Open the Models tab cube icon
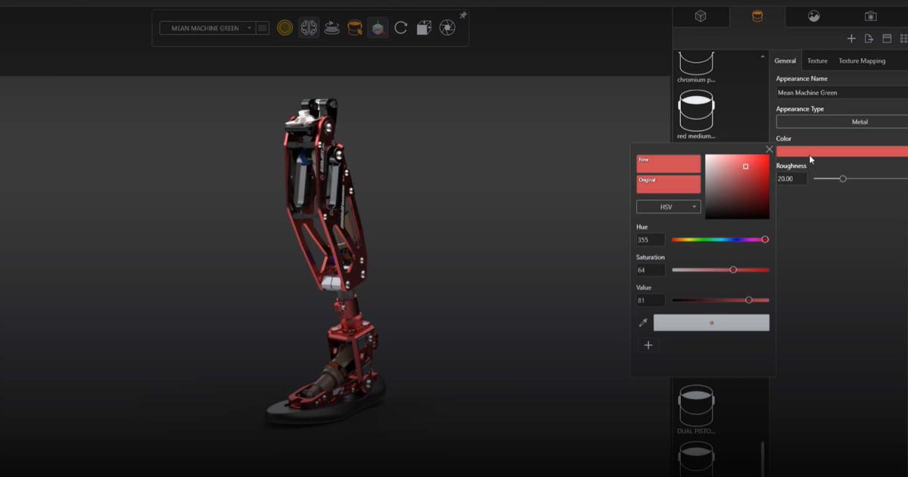Image resolution: width=908 pixels, height=477 pixels. (x=700, y=16)
